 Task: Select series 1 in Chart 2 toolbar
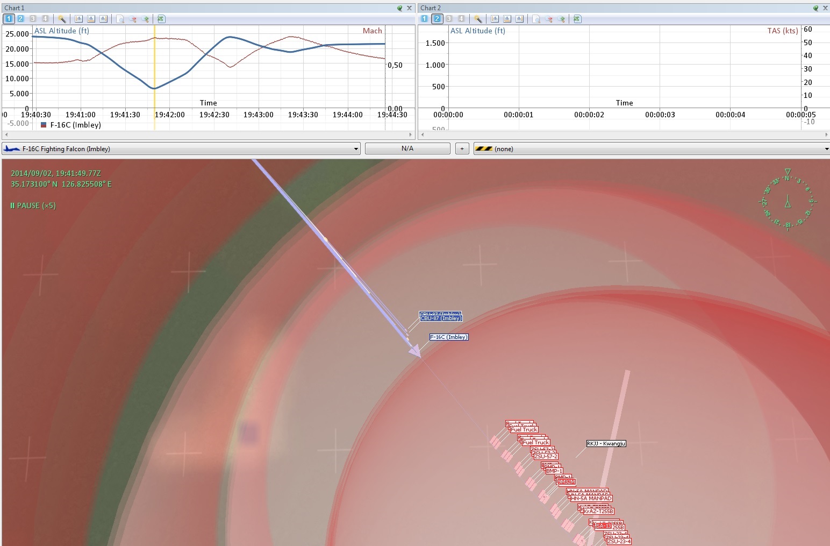tap(425, 19)
